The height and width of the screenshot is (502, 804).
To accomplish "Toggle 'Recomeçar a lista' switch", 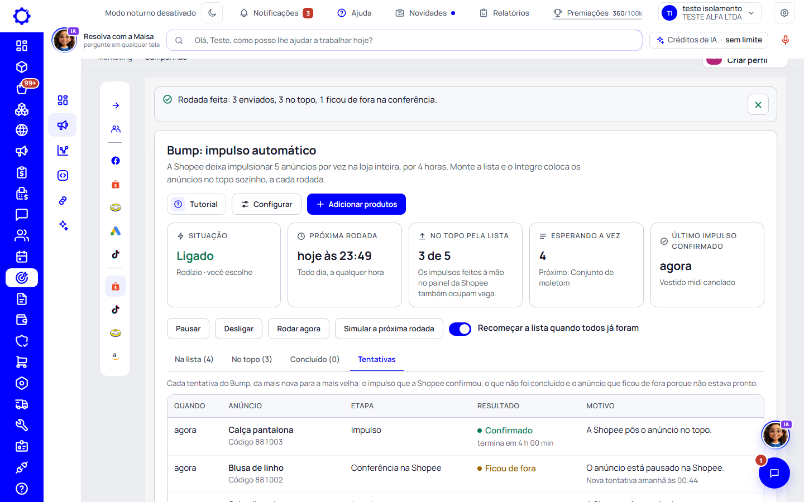I will [x=460, y=329].
